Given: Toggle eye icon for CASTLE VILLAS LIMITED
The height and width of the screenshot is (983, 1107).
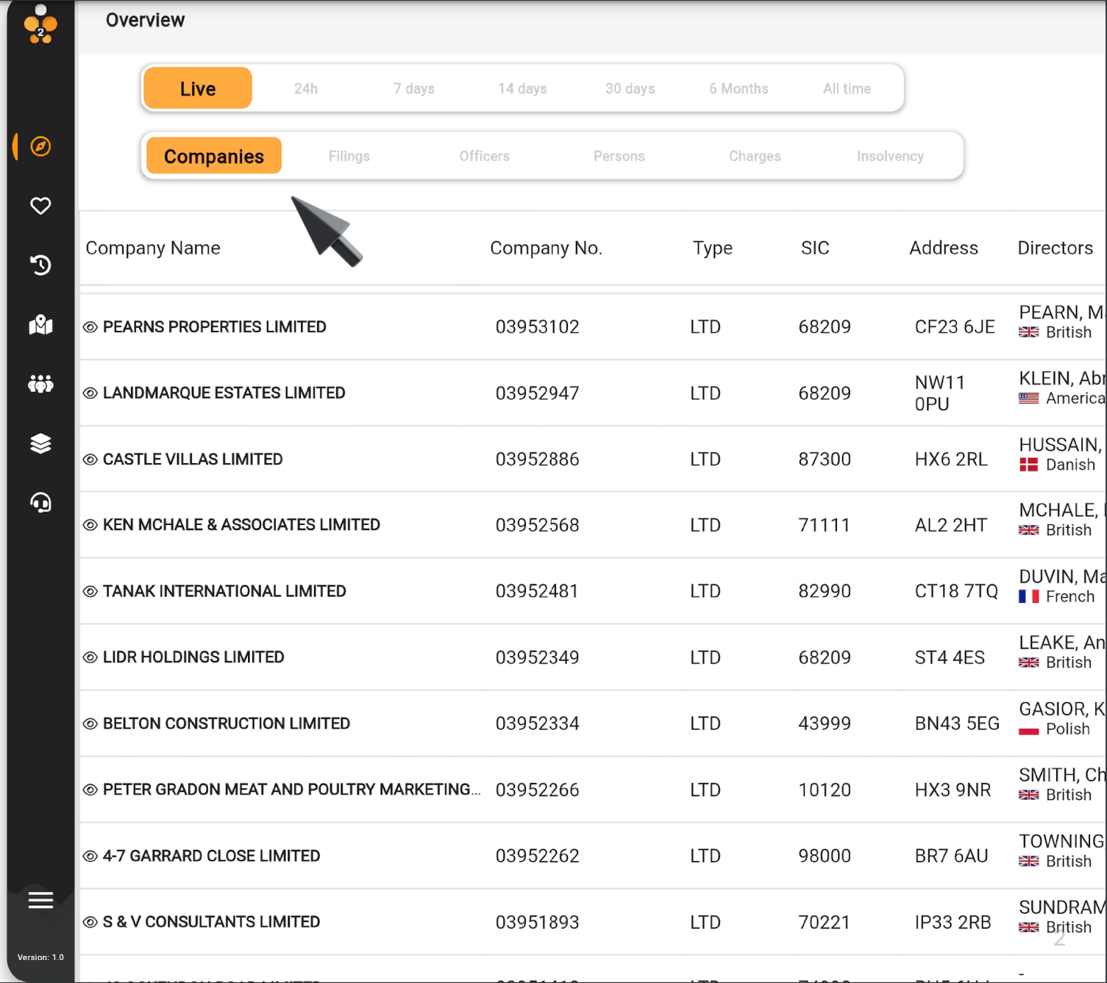Looking at the screenshot, I should click(x=90, y=460).
